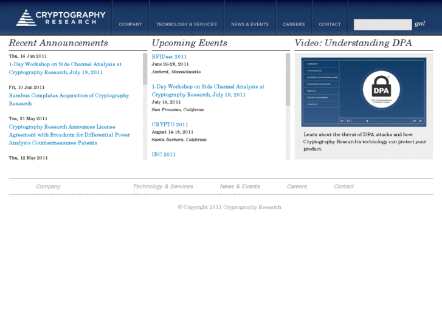The height and width of the screenshot is (331, 442).
Task: Click the Copyright 2011 Cryptography Research text
Action: (x=229, y=207)
